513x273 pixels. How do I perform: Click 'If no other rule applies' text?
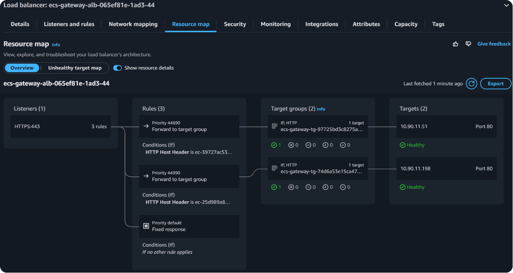tap(167, 252)
